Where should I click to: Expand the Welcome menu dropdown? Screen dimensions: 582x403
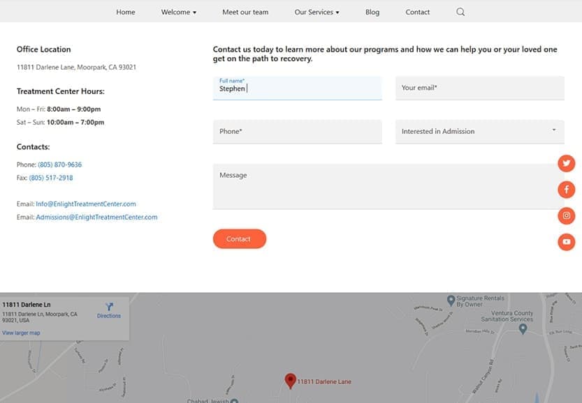(x=178, y=12)
